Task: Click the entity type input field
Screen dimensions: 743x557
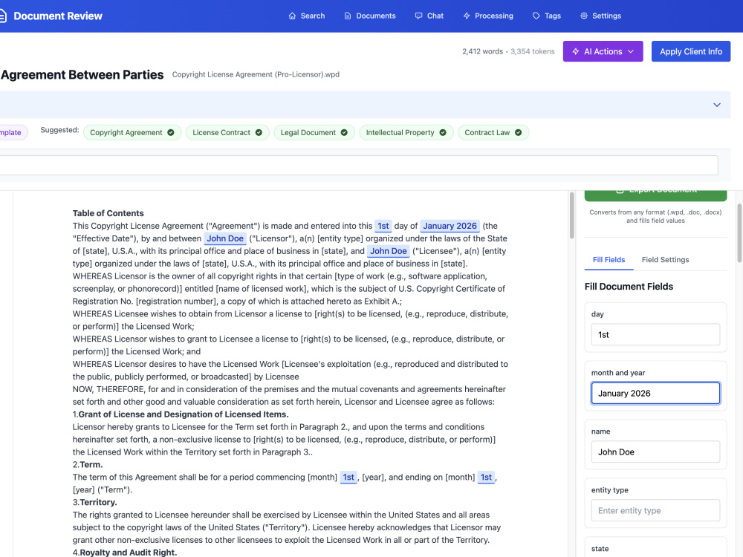Action: point(655,511)
